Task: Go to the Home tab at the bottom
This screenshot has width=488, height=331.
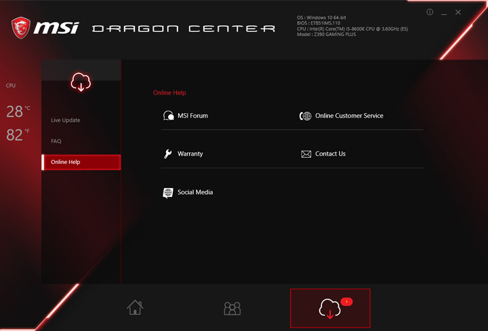Action: (135, 307)
